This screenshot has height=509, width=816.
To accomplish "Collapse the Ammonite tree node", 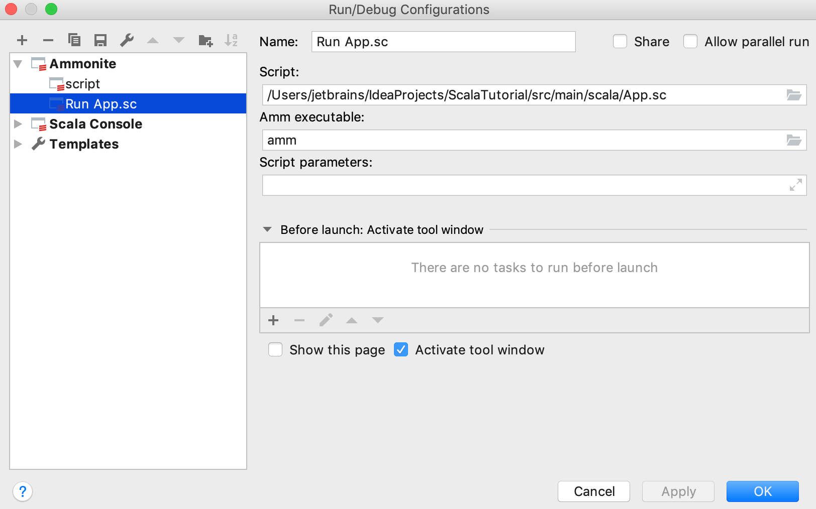I will pyautogui.click(x=18, y=64).
